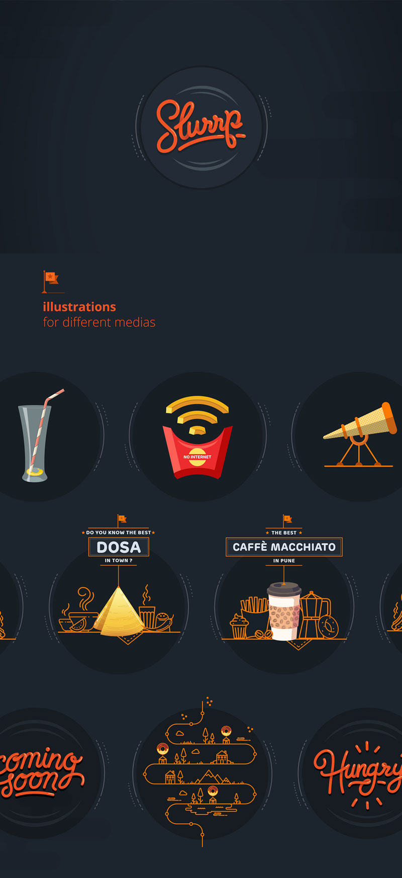Select the golden dosa cone illustration
The width and height of the screenshot is (402, 878).
pos(120,611)
